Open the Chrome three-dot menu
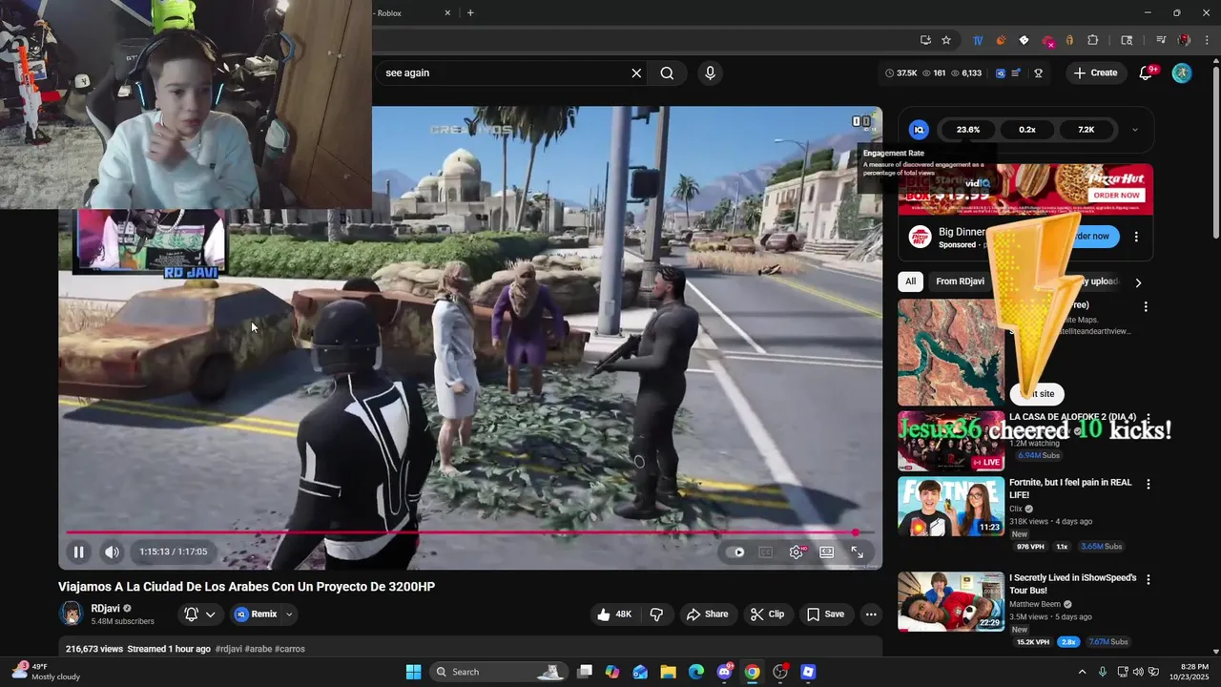The width and height of the screenshot is (1221, 687). coord(1207,40)
